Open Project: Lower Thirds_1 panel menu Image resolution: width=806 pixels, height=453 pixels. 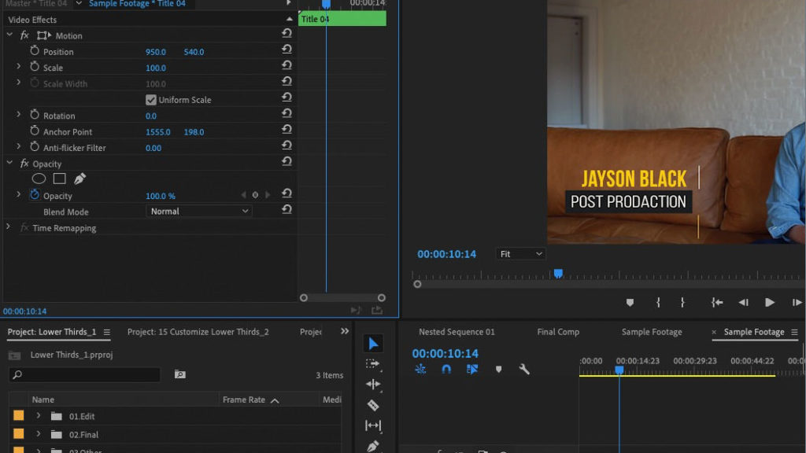(x=106, y=333)
